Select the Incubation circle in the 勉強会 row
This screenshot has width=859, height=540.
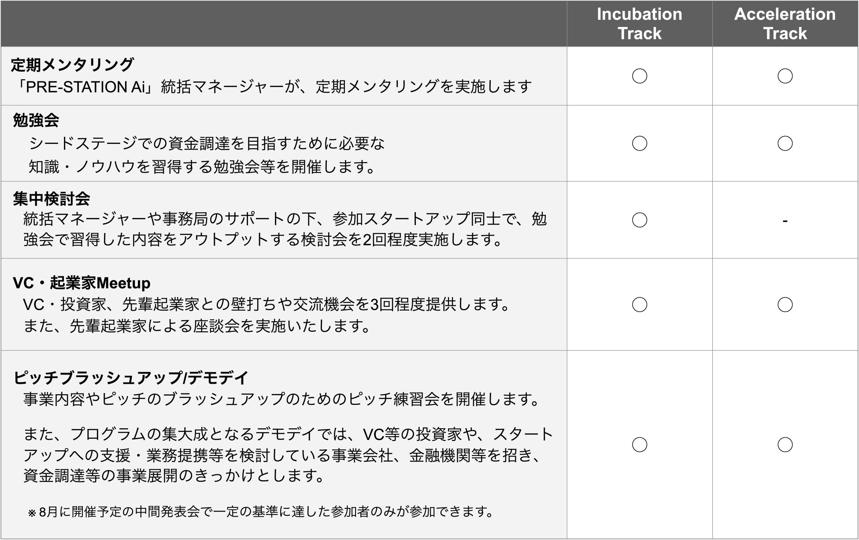point(639,143)
